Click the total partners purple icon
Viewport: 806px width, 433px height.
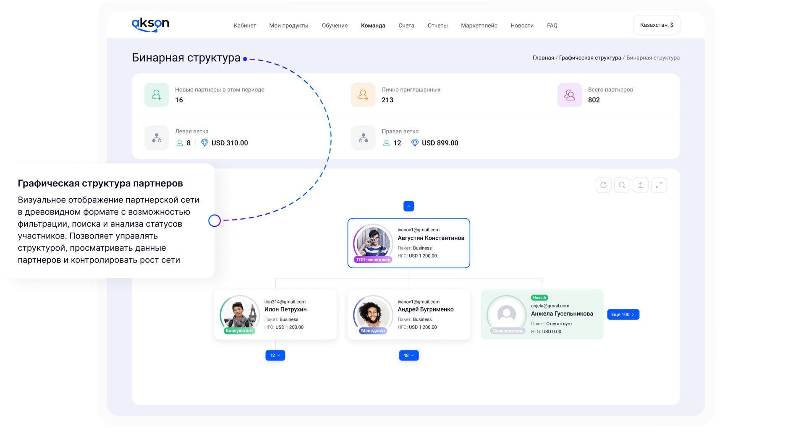click(x=570, y=95)
